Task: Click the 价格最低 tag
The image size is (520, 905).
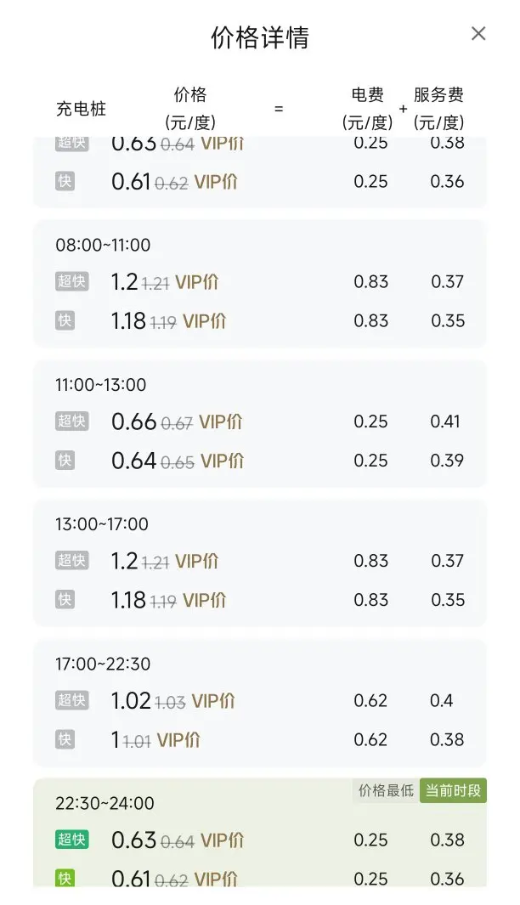Action: pyautogui.click(x=387, y=791)
